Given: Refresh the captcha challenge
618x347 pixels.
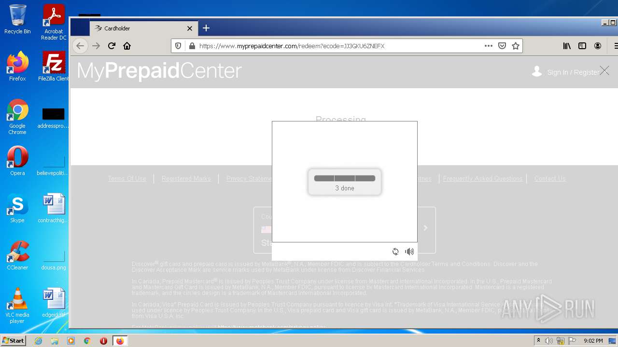Looking at the screenshot, I should coord(395,252).
